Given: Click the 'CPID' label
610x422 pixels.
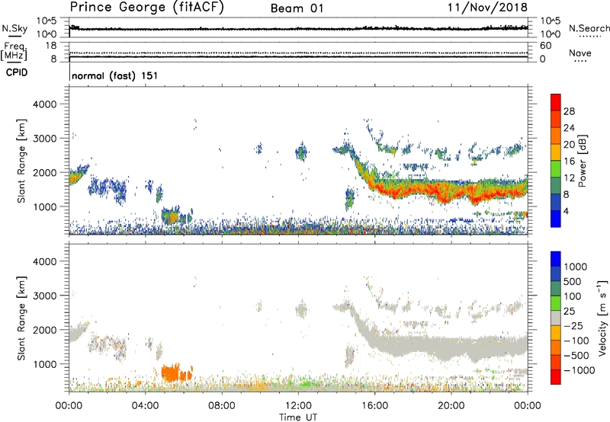Looking at the screenshot, I should 17,72.
